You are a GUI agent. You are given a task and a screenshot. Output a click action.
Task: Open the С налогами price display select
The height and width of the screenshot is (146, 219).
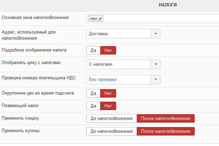pos(123,64)
